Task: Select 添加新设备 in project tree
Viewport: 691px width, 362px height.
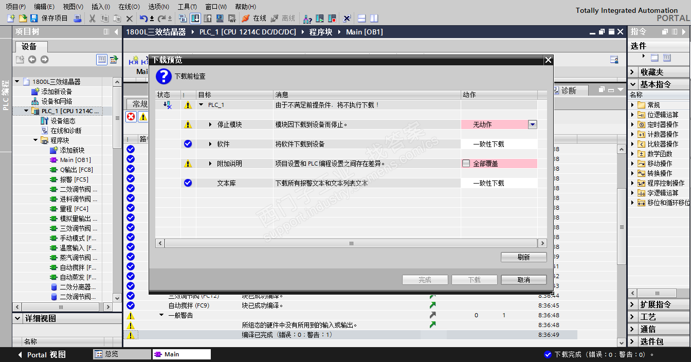Action: tap(57, 92)
